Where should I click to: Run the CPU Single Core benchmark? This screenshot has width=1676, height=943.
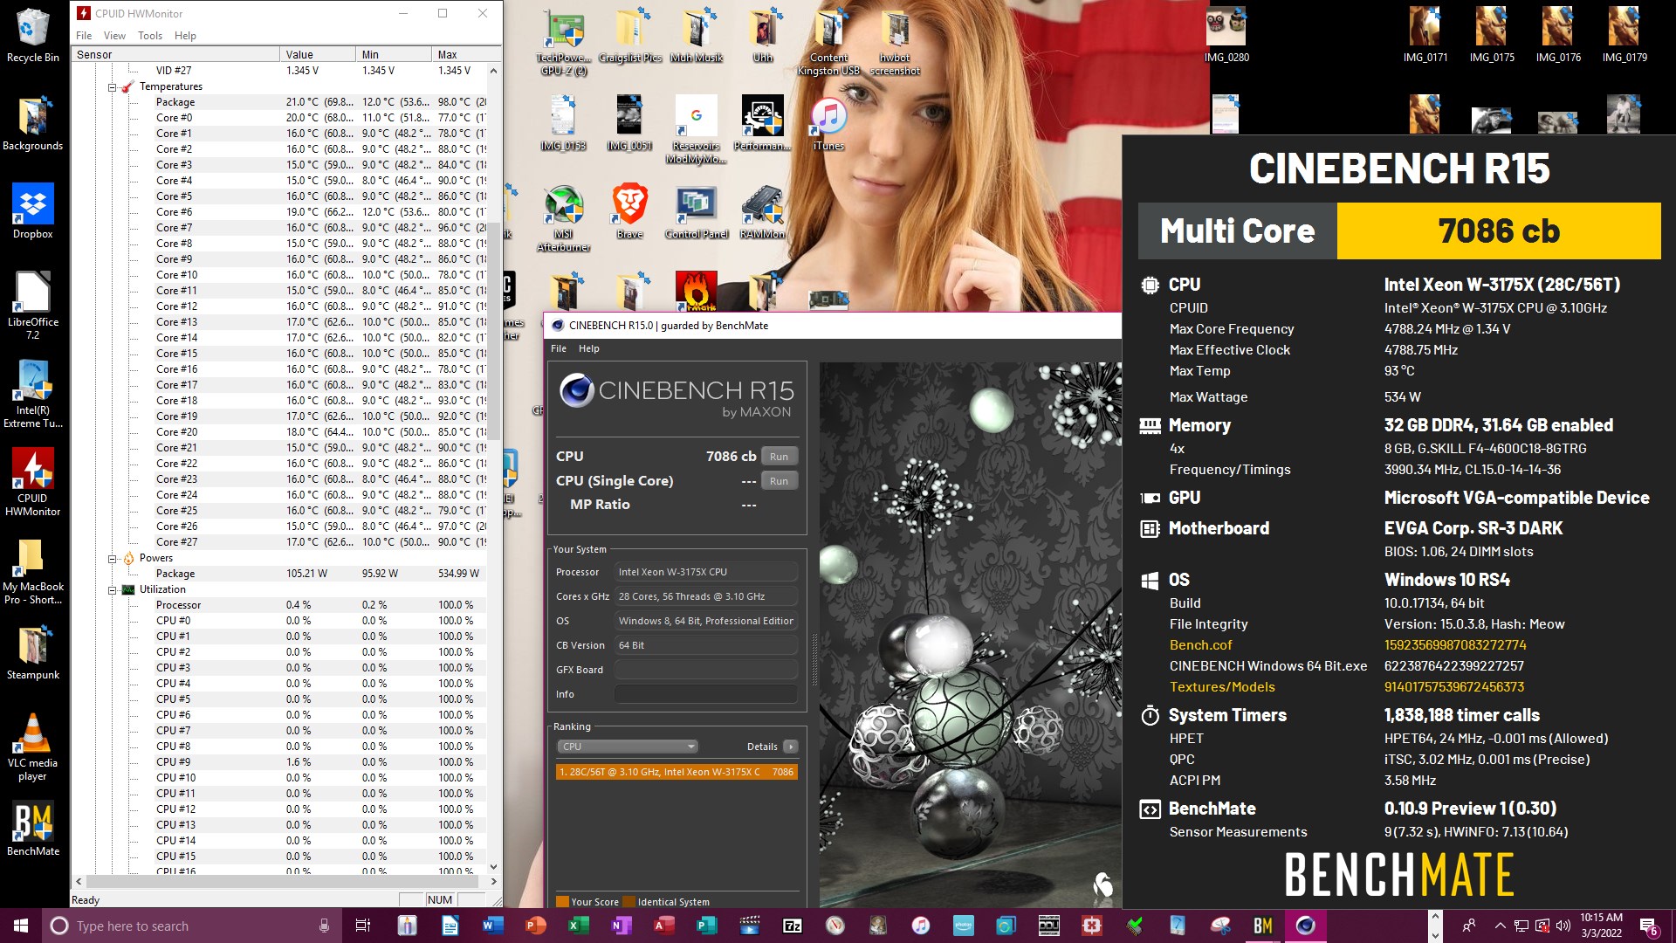(x=779, y=481)
